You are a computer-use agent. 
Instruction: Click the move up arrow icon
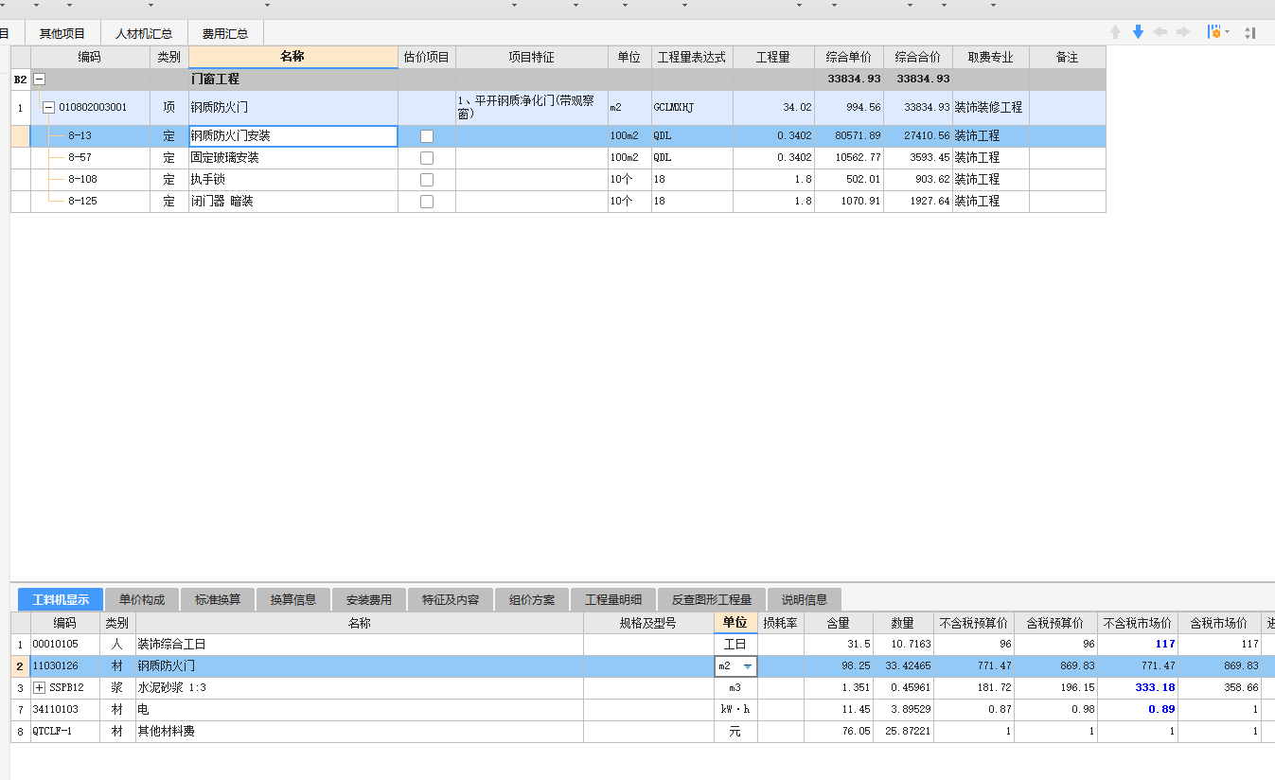coord(1115,32)
